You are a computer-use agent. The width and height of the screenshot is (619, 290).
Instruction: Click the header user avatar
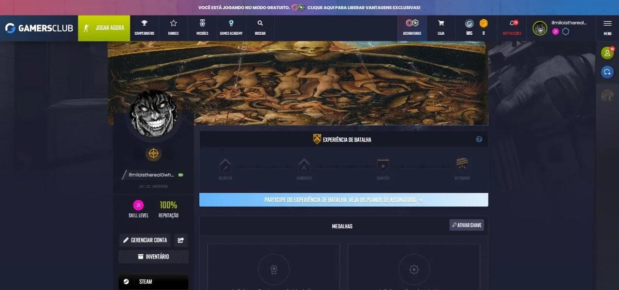click(540, 28)
